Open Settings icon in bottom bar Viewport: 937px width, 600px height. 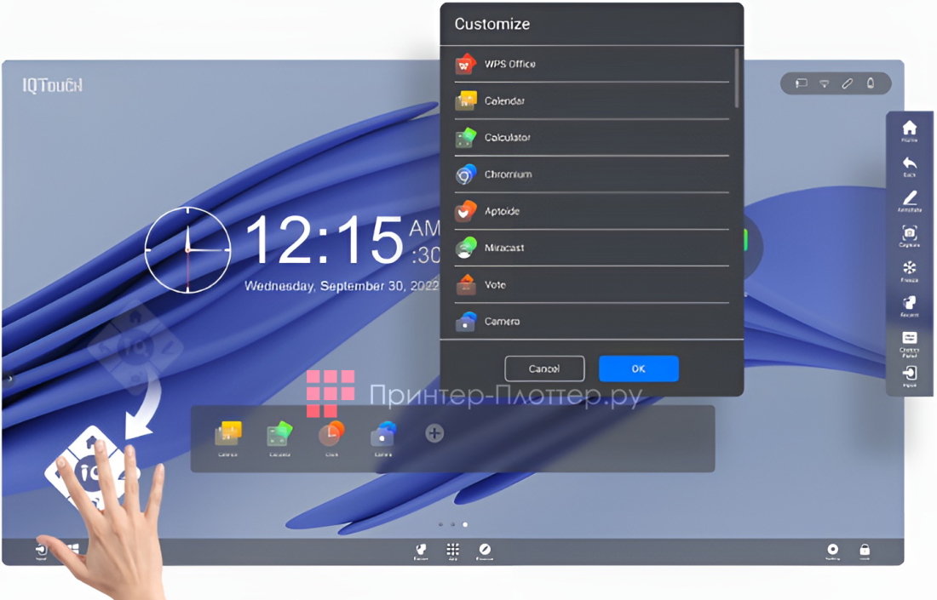[832, 551]
